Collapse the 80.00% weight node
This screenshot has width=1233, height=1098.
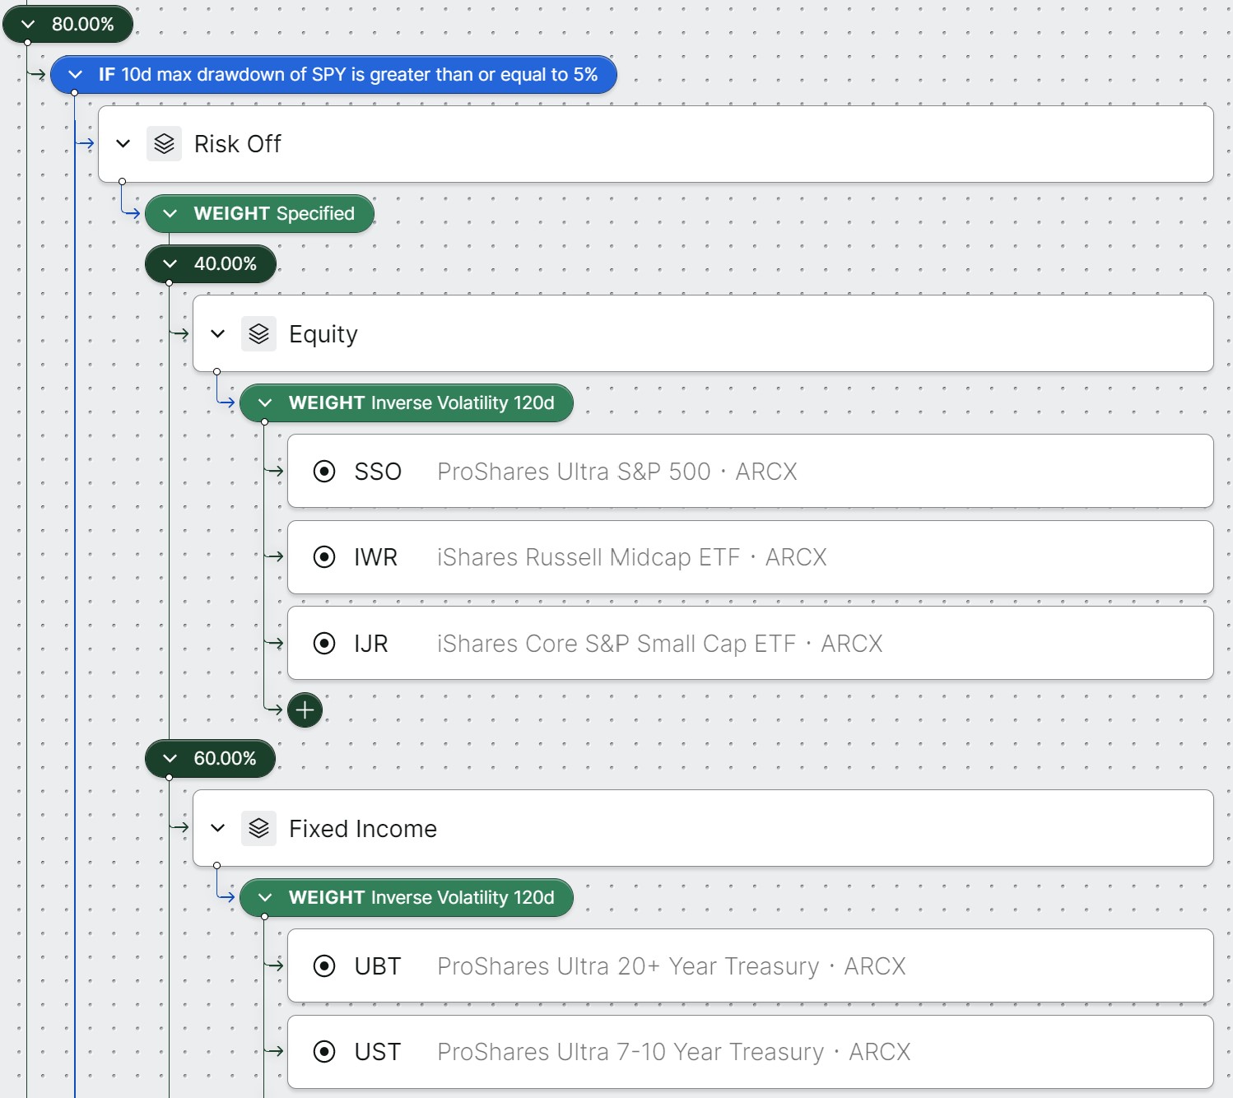(x=28, y=25)
